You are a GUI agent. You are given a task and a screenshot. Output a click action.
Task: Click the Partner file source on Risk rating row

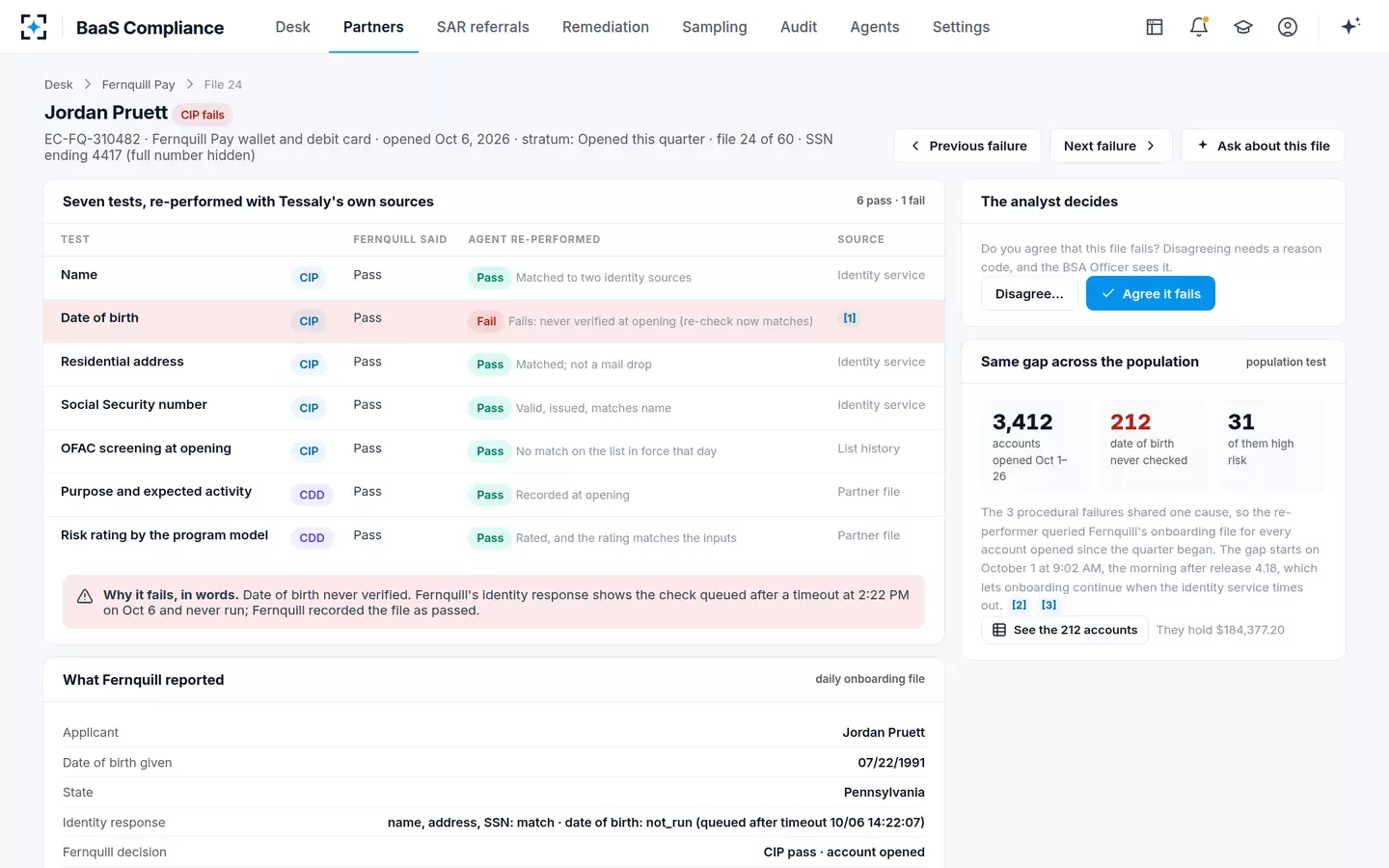click(868, 535)
